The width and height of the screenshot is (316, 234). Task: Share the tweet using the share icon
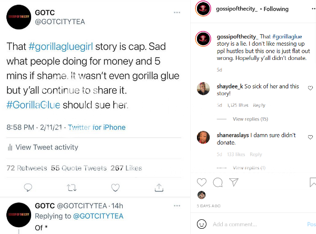coord(159,187)
